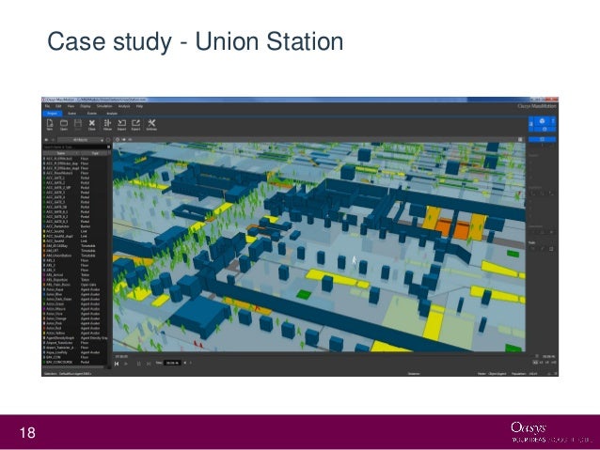Open the Edit menu
Image resolution: width=600 pixels, height=450 pixels.
coord(58,106)
